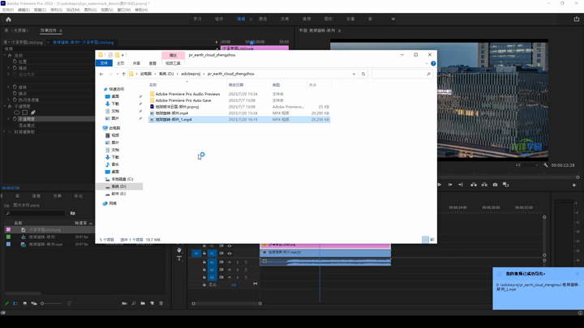Select 系统 (D:) drive in navigation pane
This screenshot has width=584, height=328.
[x=118, y=186]
